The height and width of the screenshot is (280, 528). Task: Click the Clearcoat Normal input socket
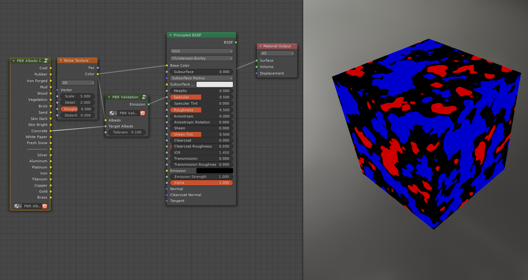click(167, 195)
